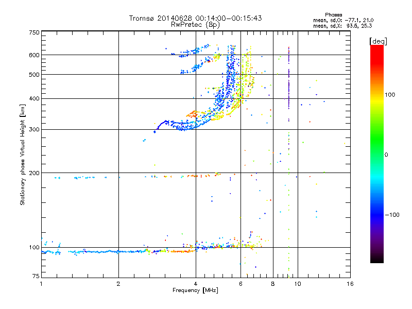Click the x-axis title 'Frequency [MHz]'
The width and height of the screenshot is (412, 309).
(x=195, y=290)
